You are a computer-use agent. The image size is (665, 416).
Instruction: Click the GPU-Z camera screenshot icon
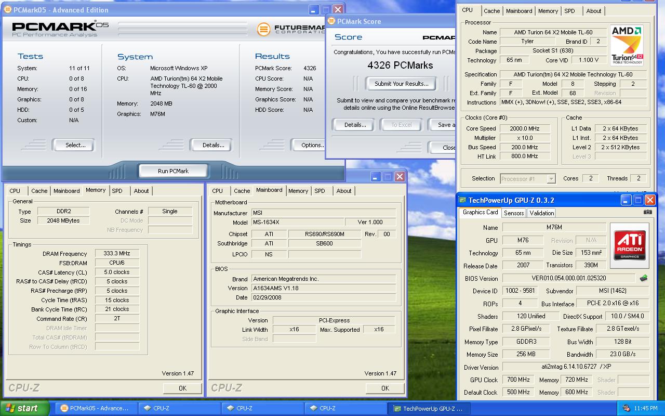coord(647,212)
